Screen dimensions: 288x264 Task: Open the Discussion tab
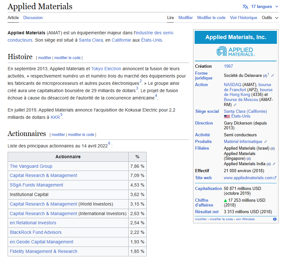pos(33,18)
